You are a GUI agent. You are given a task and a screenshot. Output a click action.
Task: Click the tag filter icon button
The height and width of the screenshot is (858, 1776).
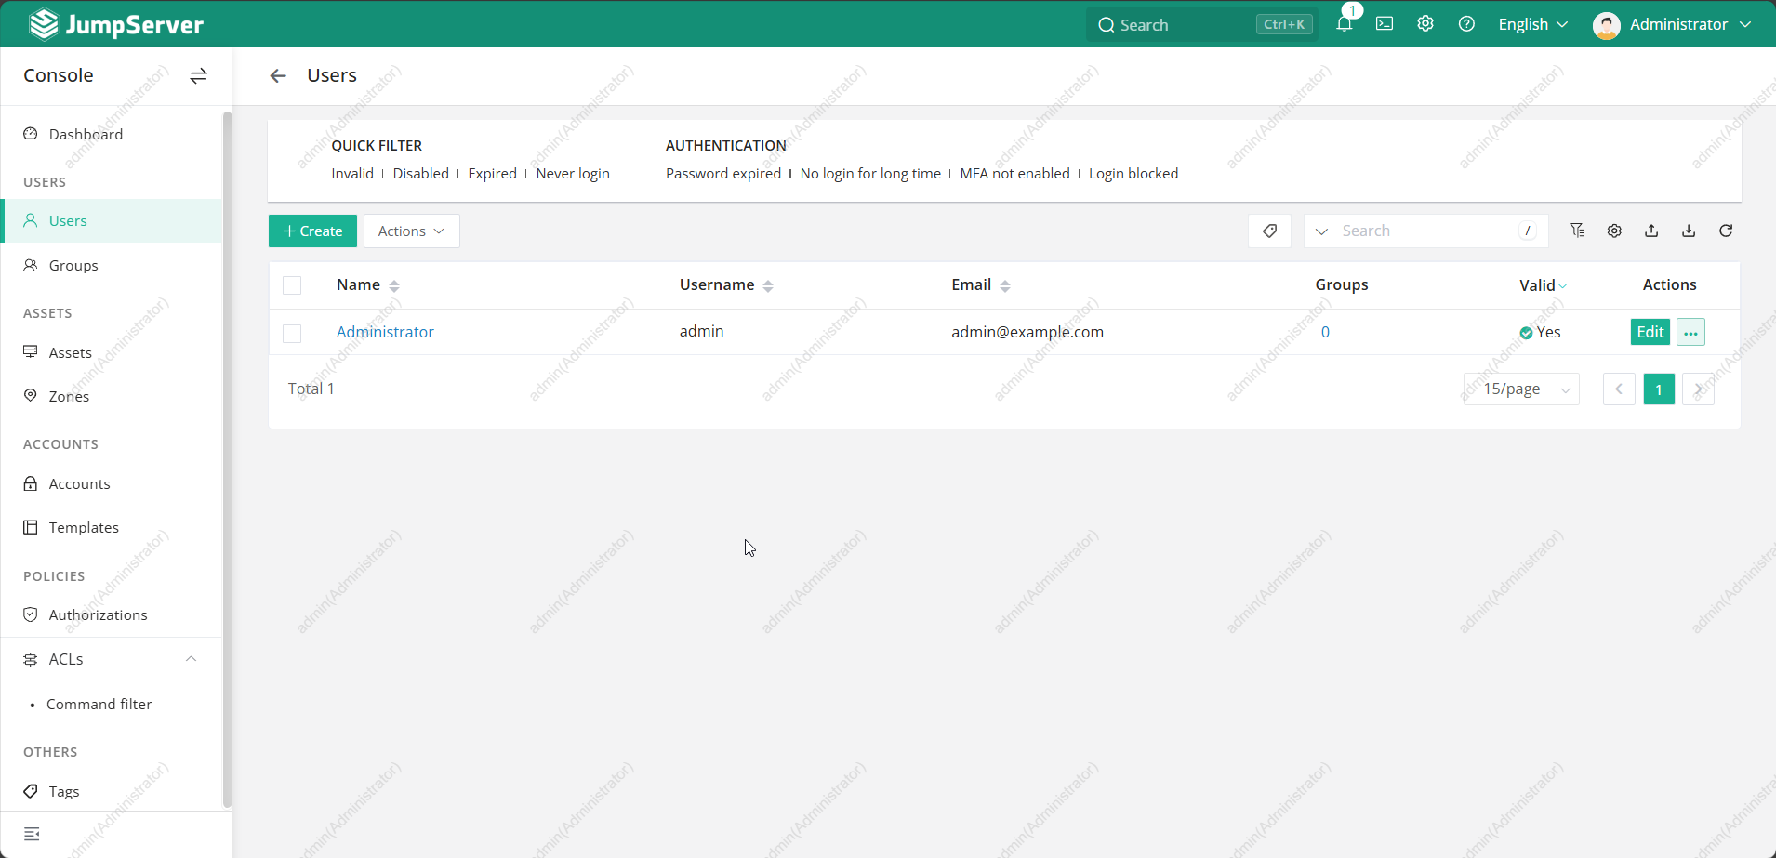pyautogui.click(x=1269, y=231)
